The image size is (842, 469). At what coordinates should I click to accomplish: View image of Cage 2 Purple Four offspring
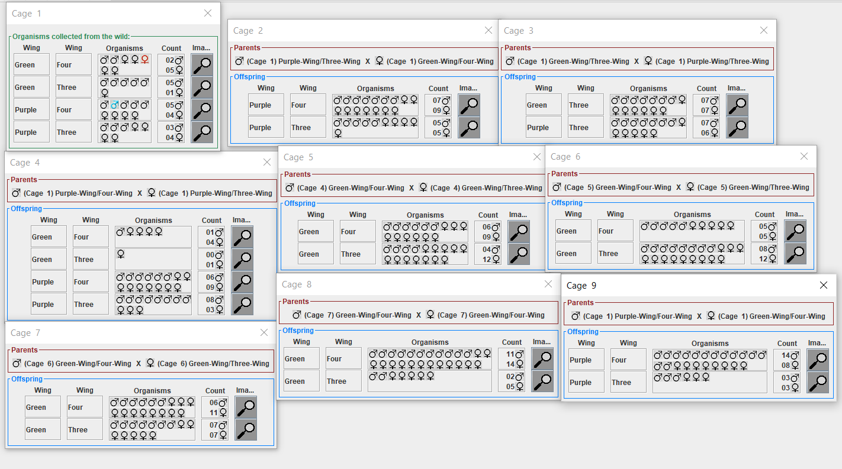tap(469, 105)
